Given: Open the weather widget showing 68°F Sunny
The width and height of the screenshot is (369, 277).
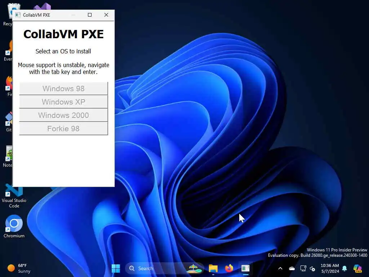Looking at the screenshot, I should (x=19, y=268).
